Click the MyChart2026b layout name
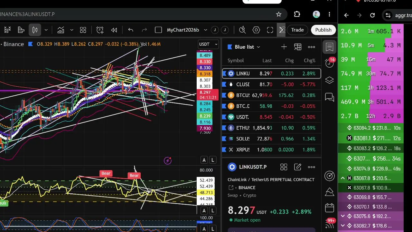Image resolution: width=412 pixels, height=232 pixels. tap(183, 30)
